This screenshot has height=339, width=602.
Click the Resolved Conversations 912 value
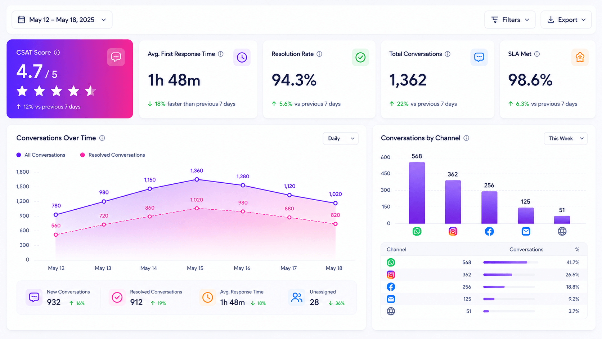click(136, 302)
